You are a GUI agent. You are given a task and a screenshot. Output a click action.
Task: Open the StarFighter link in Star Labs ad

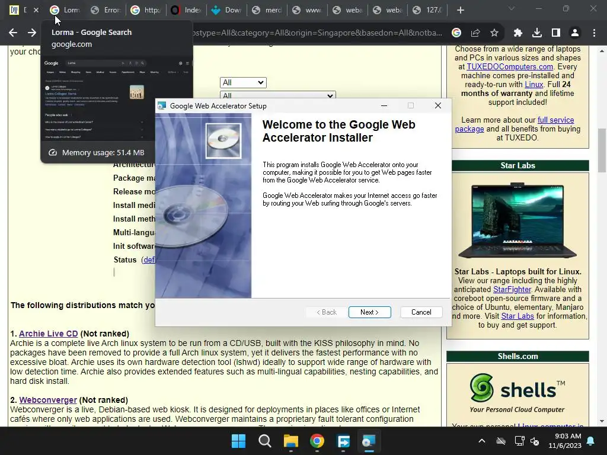(x=512, y=289)
